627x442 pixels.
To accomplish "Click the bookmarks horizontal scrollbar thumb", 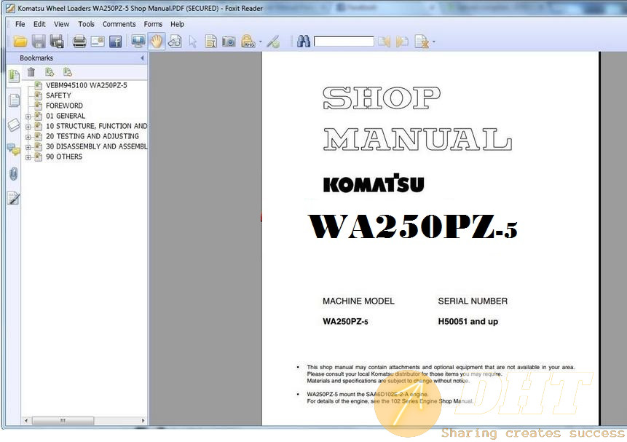I will (63, 420).
